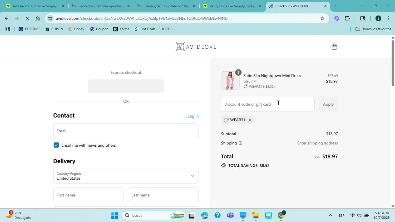Open browser home page

[38, 18]
